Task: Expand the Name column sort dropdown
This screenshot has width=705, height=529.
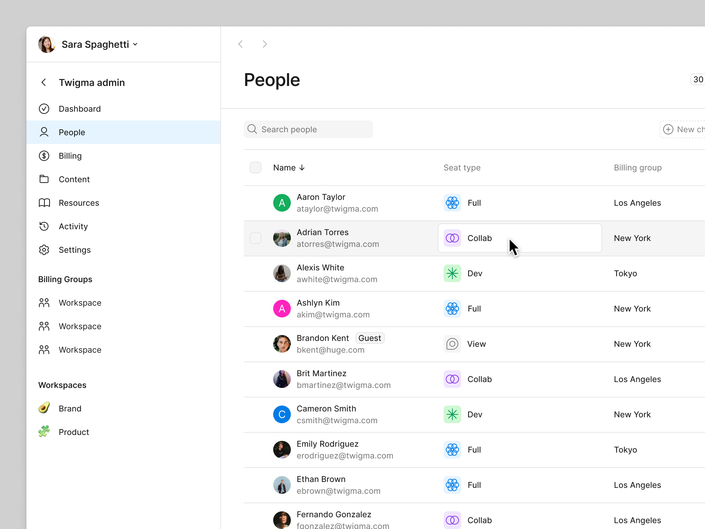Action: pos(303,167)
